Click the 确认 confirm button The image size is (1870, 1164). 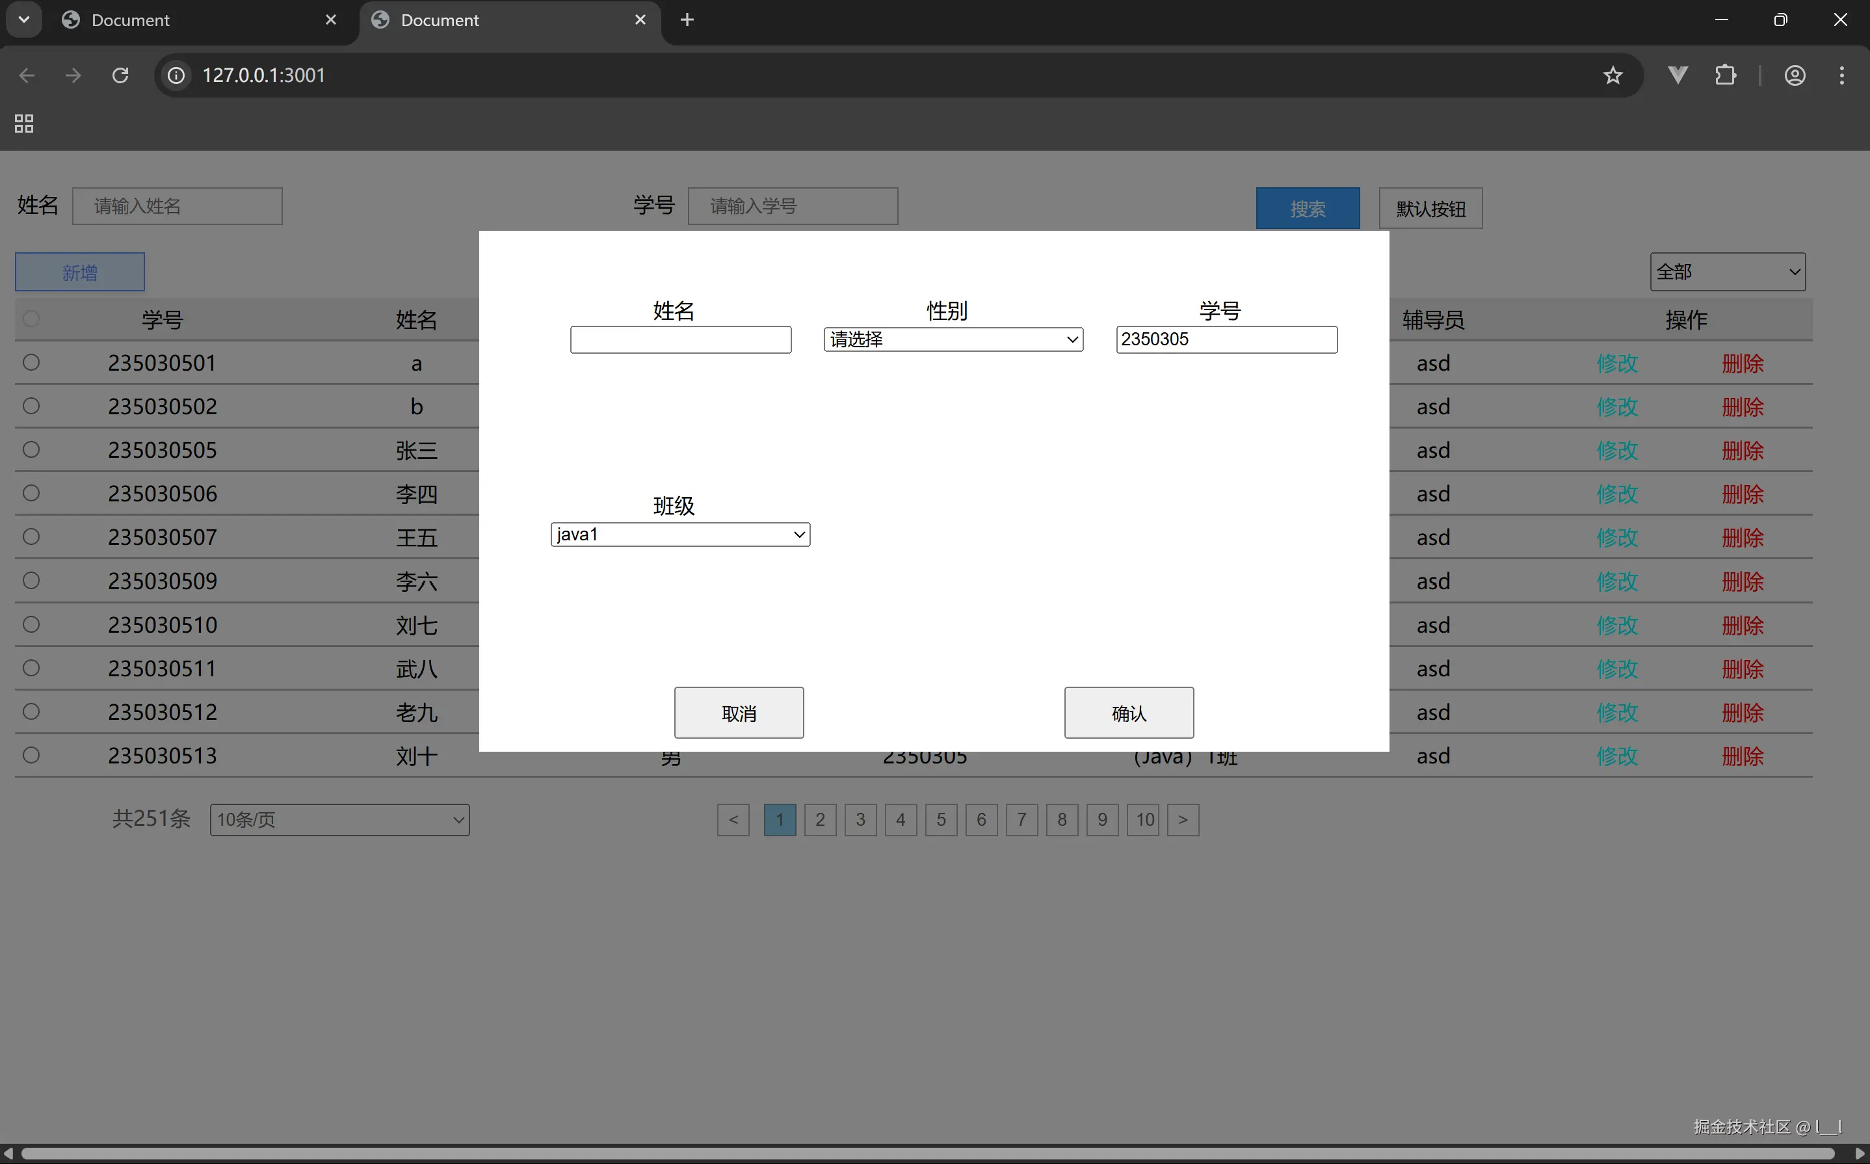click(x=1128, y=712)
